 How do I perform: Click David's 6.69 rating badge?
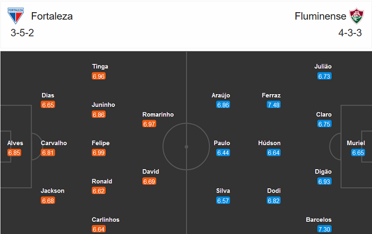[x=149, y=181]
